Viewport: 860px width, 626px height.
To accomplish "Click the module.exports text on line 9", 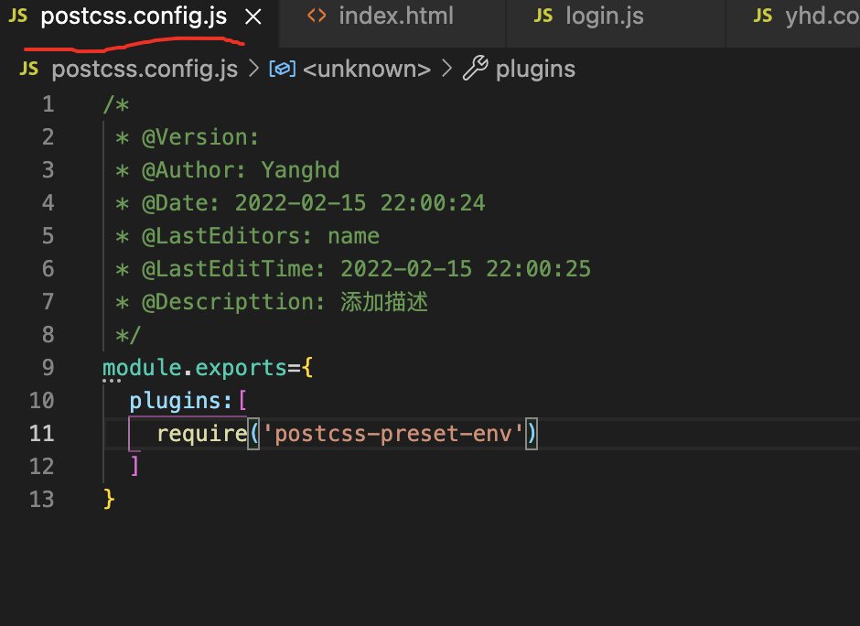I will point(194,368).
